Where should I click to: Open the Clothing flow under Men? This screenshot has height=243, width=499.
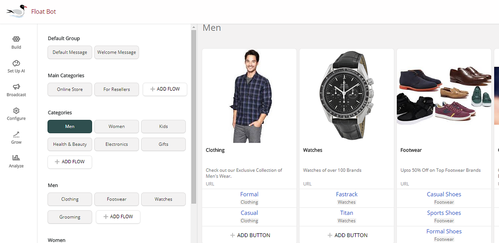pyautogui.click(x=70, y=199)
